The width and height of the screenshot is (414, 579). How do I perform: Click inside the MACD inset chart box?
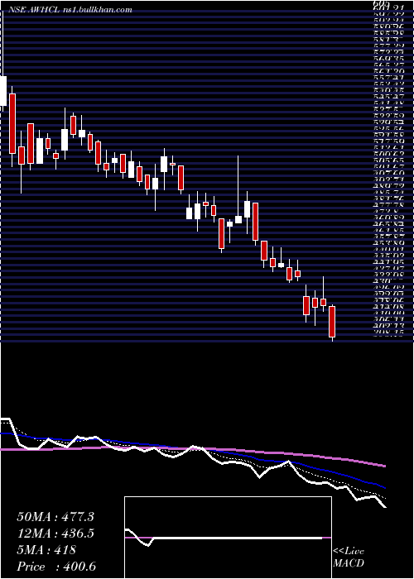228,538
